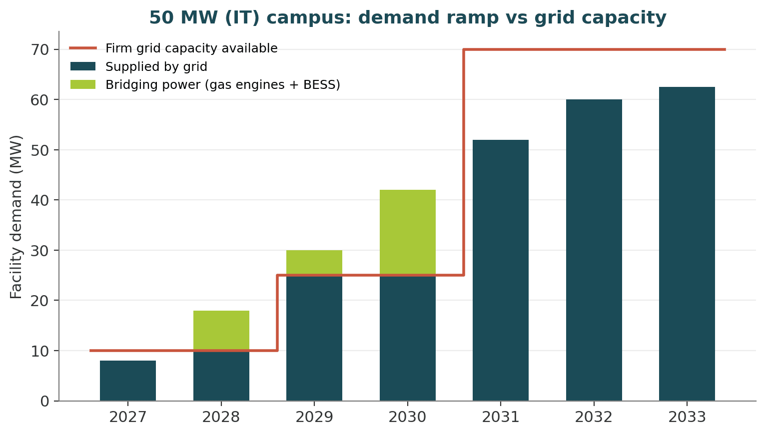The image size is (766, 435).
Task: Click the 10 tick on the y-axis
Action: point(40,351)
